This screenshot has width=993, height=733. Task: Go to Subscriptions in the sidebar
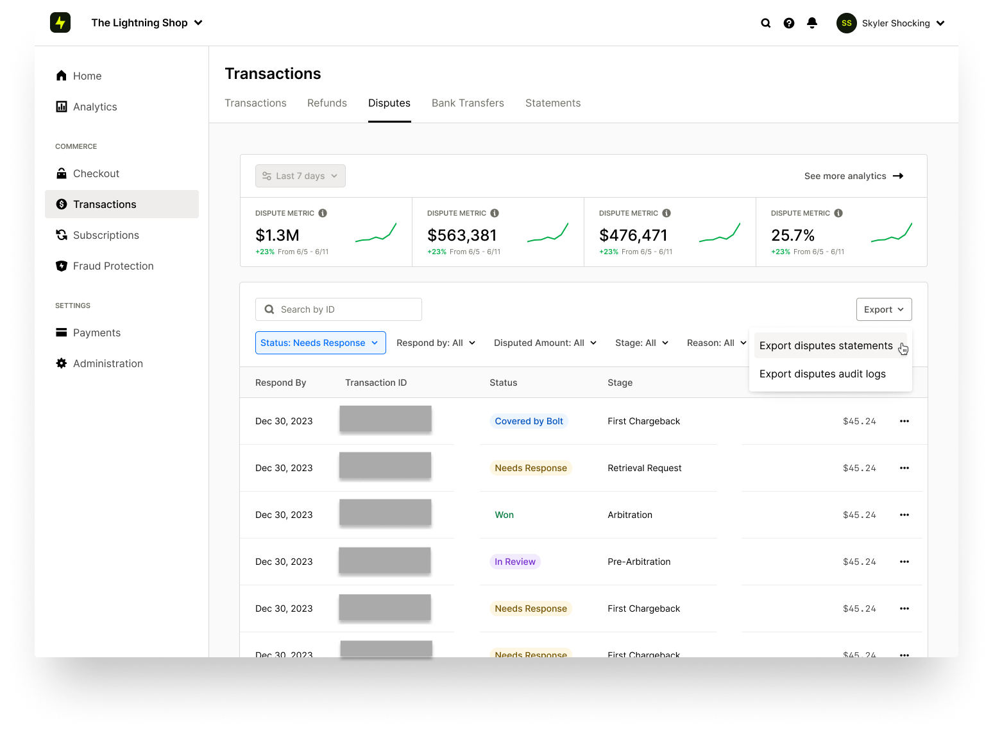122,235
